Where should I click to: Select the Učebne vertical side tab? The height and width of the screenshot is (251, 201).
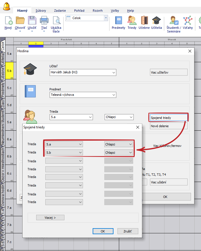point(3,73)
